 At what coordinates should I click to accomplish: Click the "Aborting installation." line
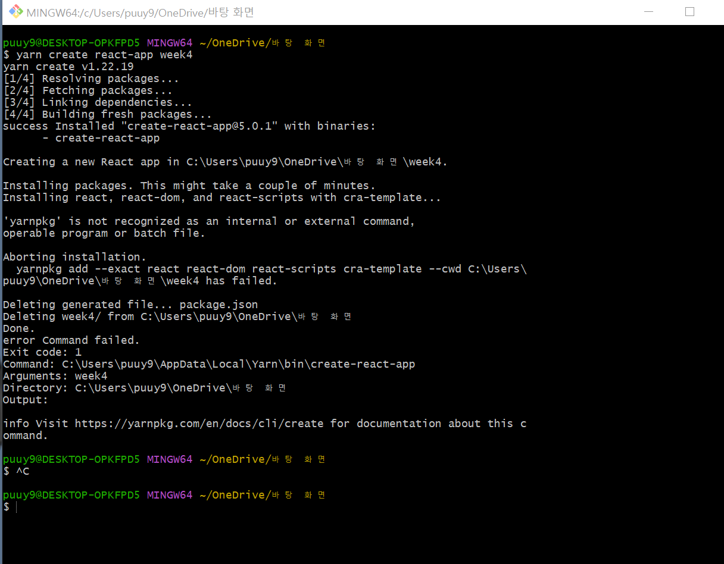74,257
